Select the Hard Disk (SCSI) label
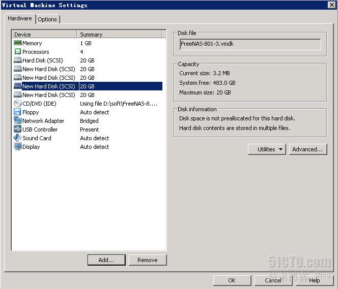The width and height of the screenshot is (338, 289). pos(43,60)
